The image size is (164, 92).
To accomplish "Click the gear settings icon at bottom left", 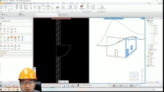I will coord(1,86).
